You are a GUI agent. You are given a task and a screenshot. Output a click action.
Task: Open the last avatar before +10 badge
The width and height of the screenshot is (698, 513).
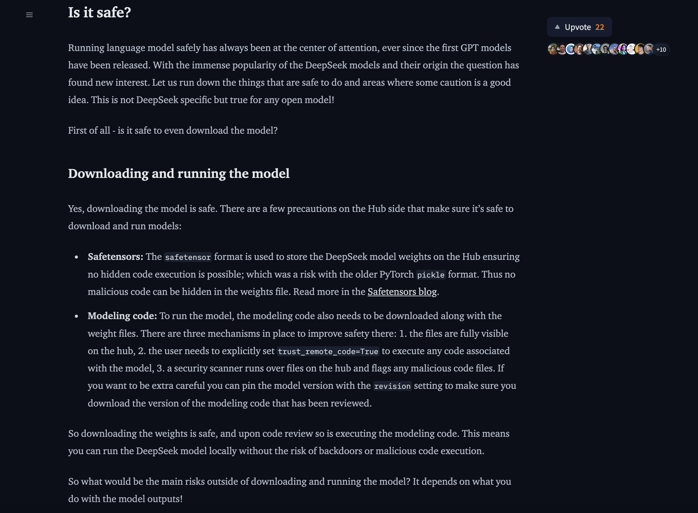[649, 49]
